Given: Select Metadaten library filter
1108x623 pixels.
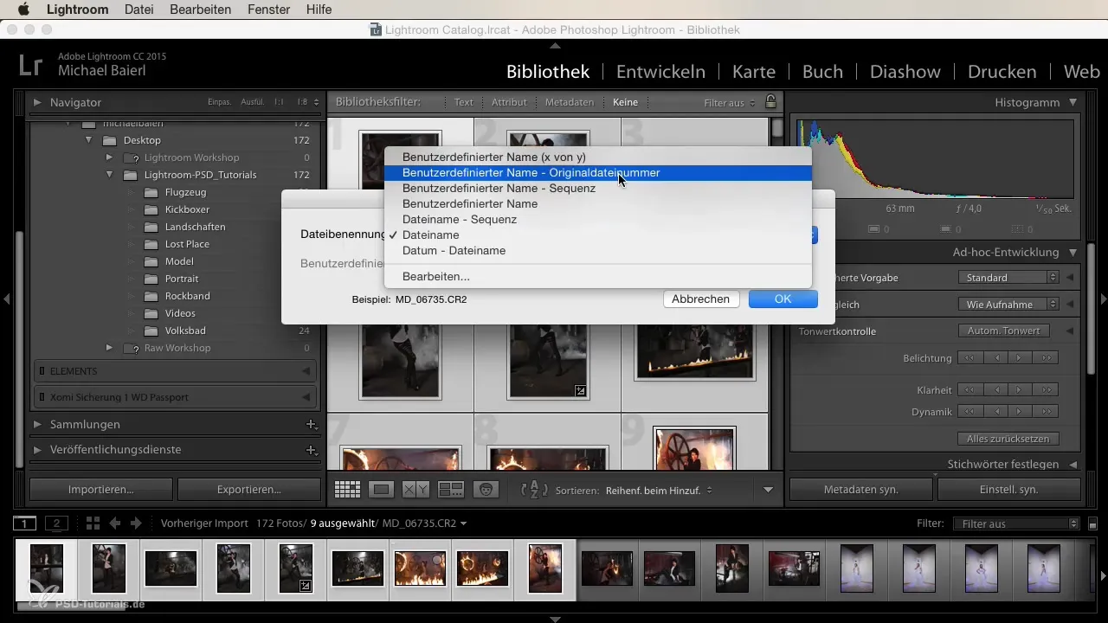Looking at the screenshot, I should (x=569, y=102).
